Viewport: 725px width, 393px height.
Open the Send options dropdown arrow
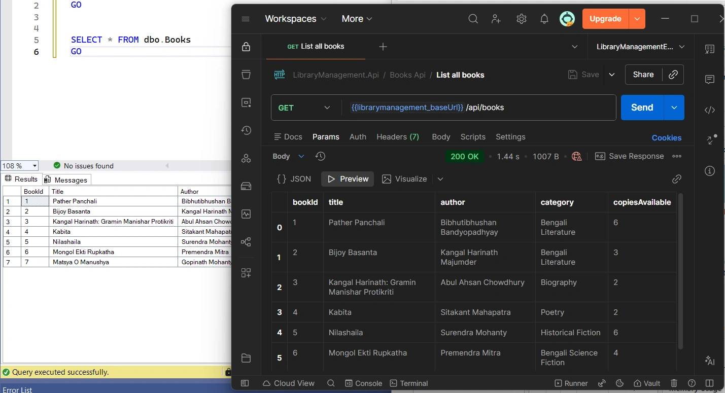tap(674, 108)
